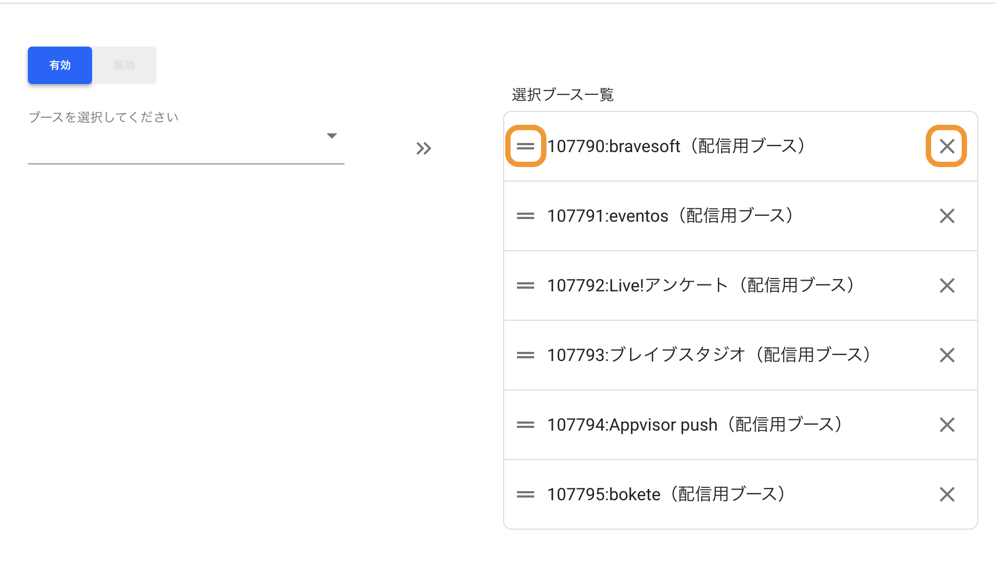Select the 107791:eventos（配信用ブース）text
Viewport: 1004px width, 572px height.
coord(671,216)
